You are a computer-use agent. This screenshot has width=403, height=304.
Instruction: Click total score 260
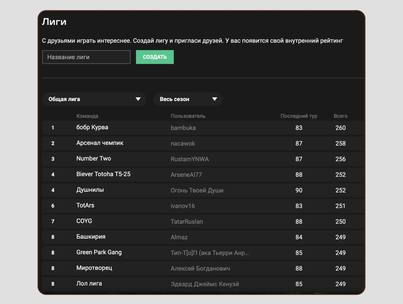341,128
